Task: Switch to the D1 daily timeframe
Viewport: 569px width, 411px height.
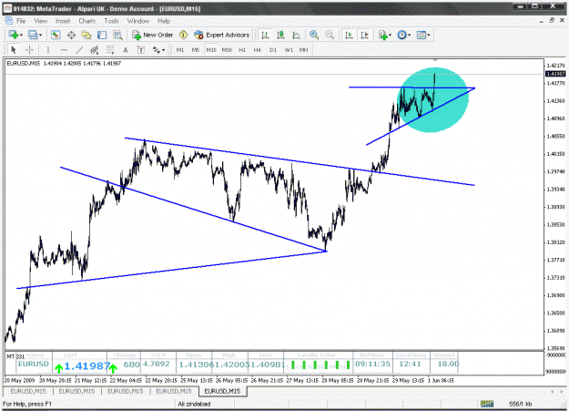Action: tap(273, 50)
